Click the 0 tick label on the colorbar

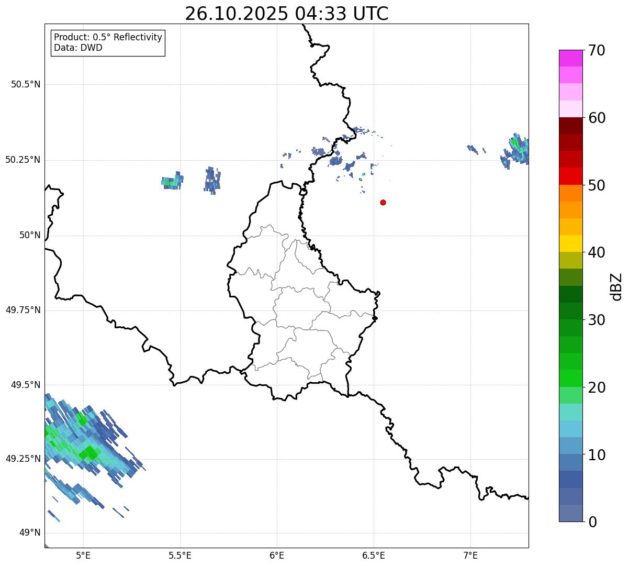pos(589,521)
